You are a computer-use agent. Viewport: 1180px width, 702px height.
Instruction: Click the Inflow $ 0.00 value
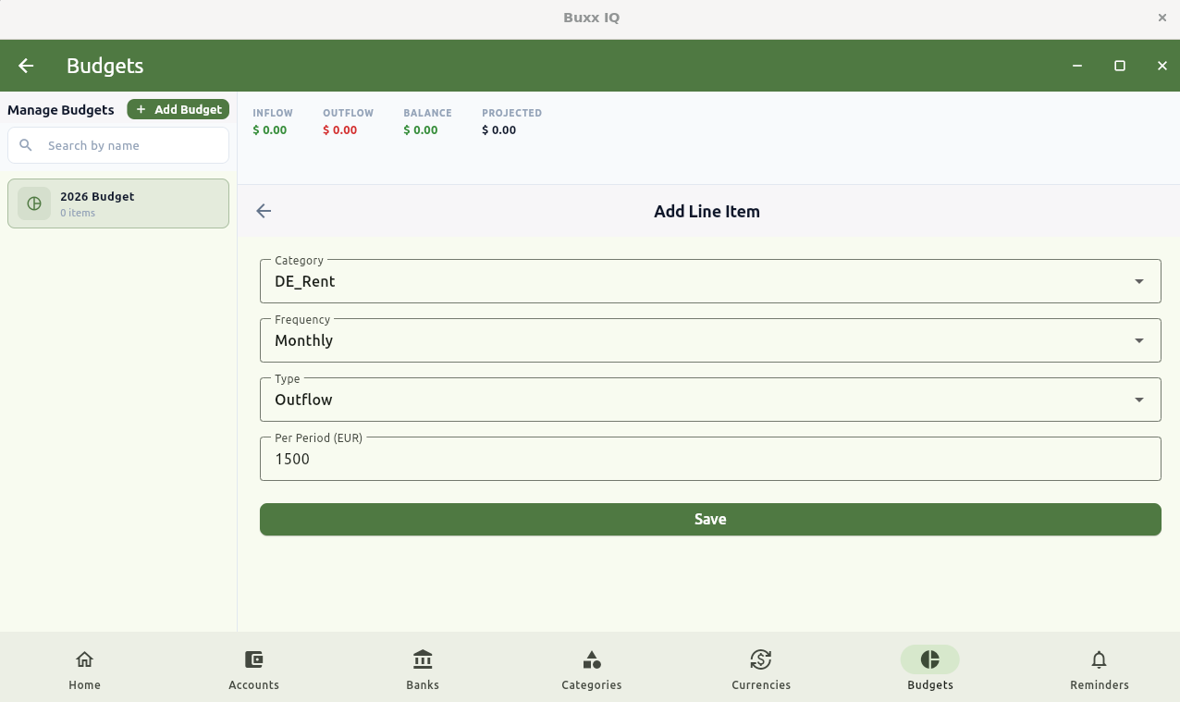(270, 130)
